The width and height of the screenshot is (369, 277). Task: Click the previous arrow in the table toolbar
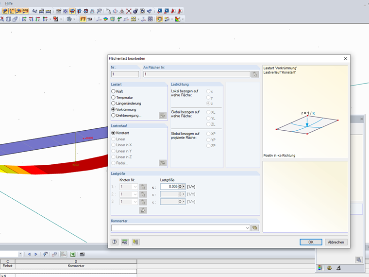click(30, 254)
